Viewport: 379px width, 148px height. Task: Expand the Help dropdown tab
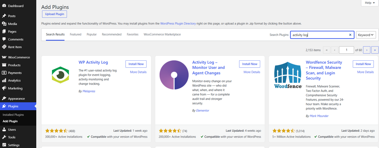coord(370,3)
